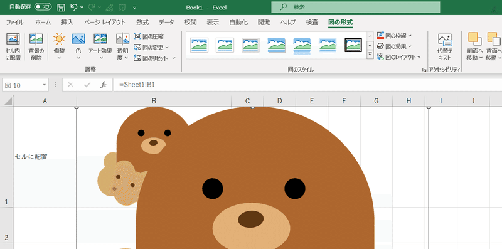Image resolution: width=502 pixels, height=249 pixels.
Task: Apply the black double-frame picture style
Action: [x=353, y=45]
